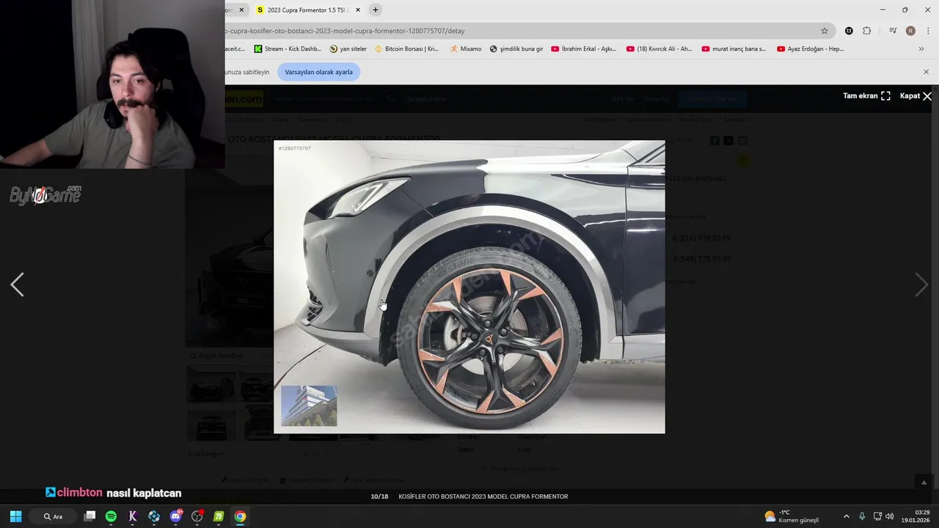Go to the next photo with right arrow
The image size is (939, 528).
[x=921, y=285]
